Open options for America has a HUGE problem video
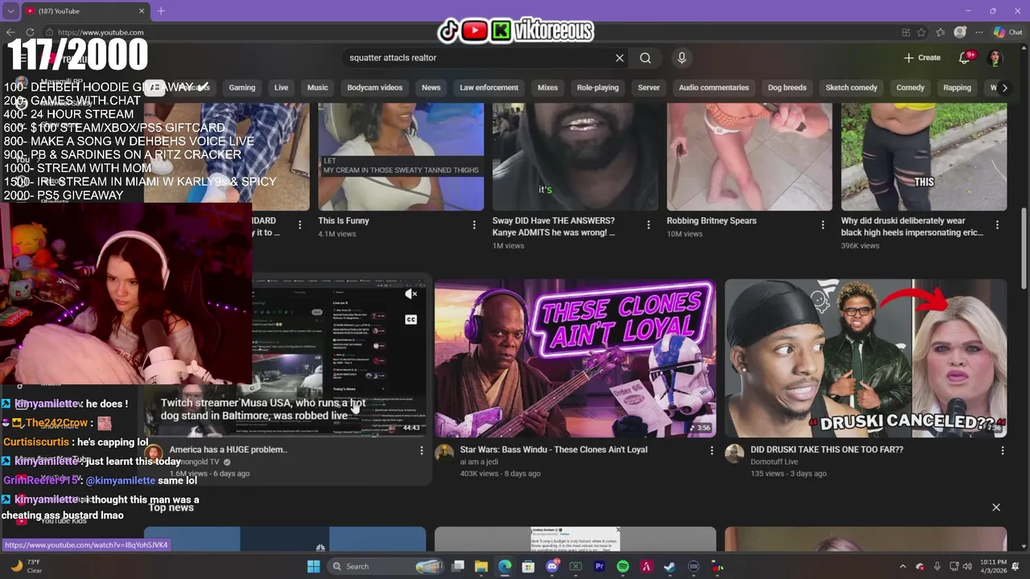This screenshot has height=579, width=1030. (x=422, y=451)
